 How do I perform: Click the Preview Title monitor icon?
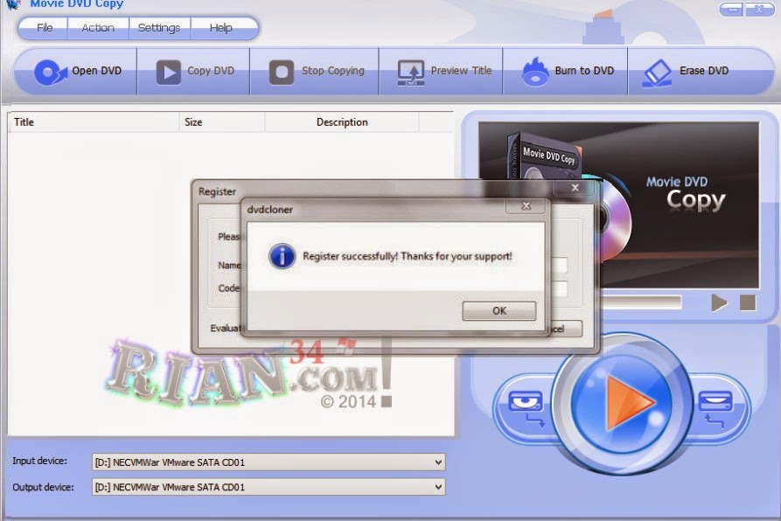coord(411,73)
